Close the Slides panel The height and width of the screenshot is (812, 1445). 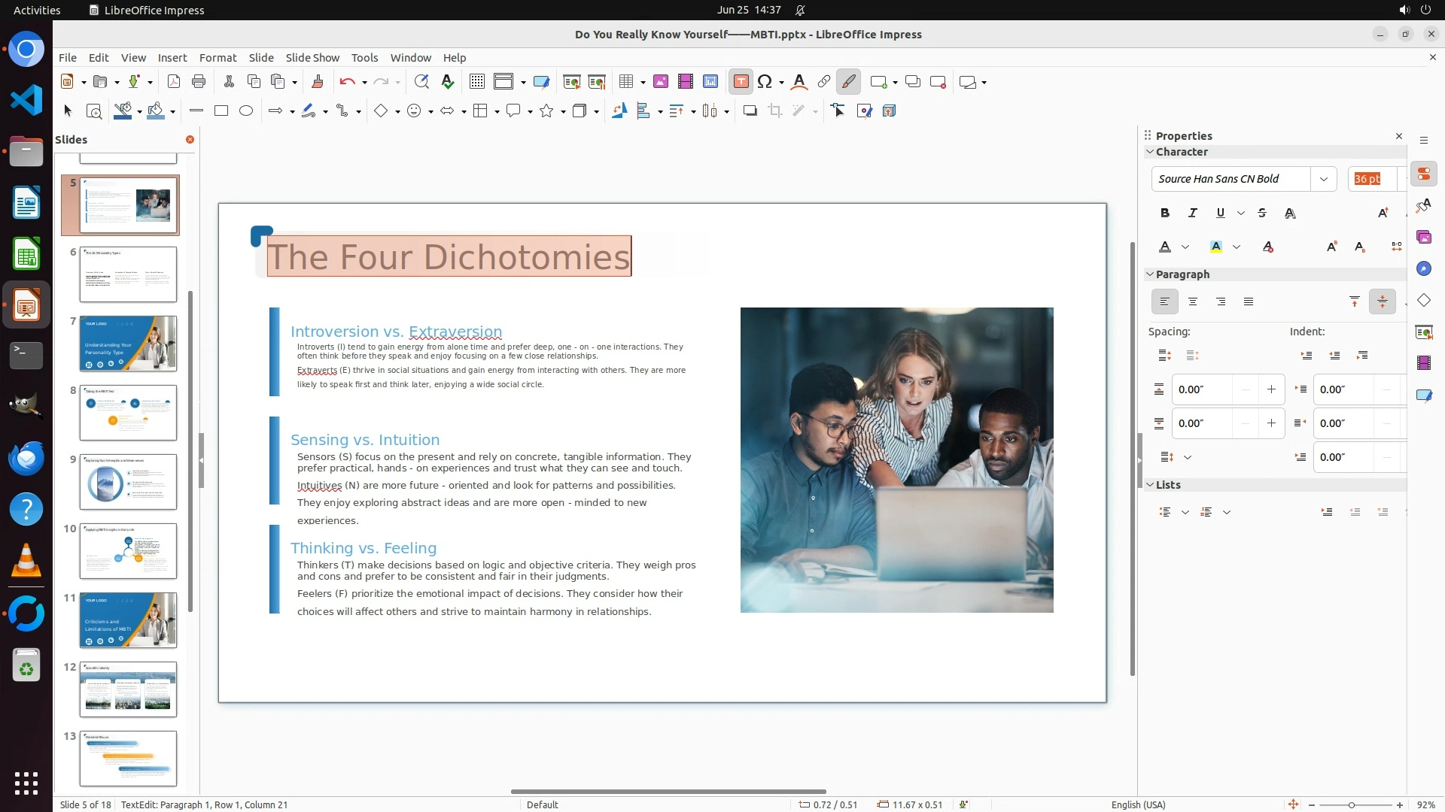(190, 140)
